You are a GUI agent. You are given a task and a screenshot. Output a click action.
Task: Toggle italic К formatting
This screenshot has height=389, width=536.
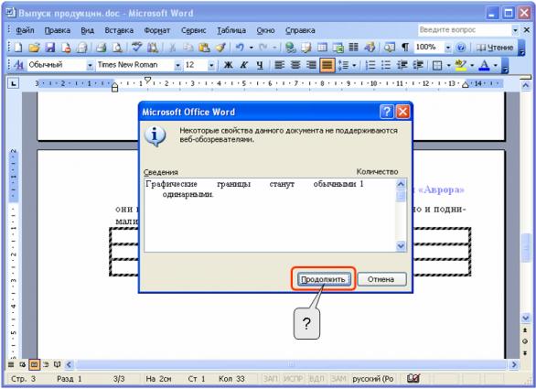(243, 65)
